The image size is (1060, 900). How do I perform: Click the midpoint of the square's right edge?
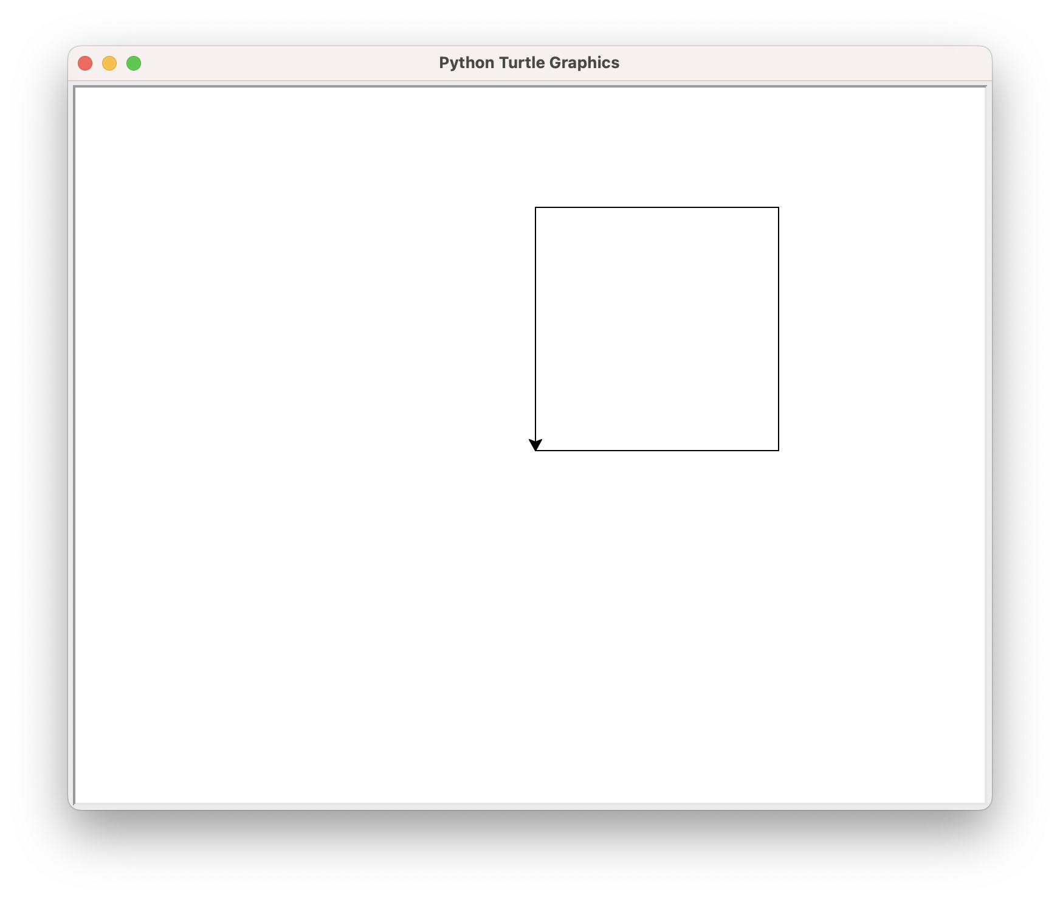pyautogui.click(x=779, y=329)
